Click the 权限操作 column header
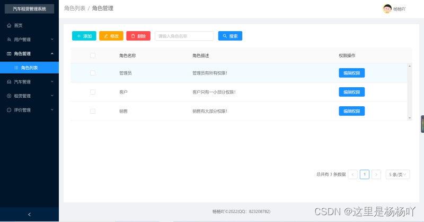Screen dimensions: 424x222 pos(347,55)
